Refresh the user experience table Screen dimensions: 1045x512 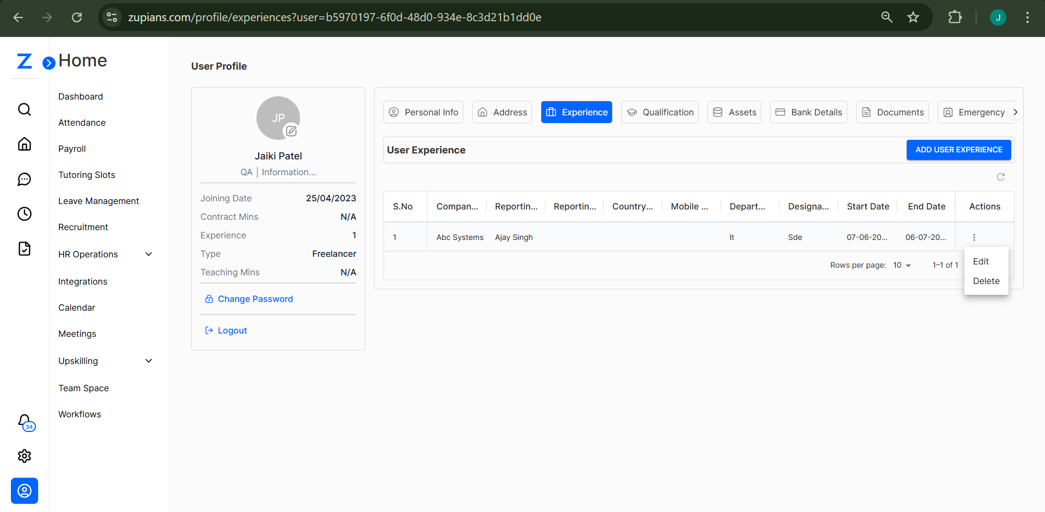(1000, 177)
